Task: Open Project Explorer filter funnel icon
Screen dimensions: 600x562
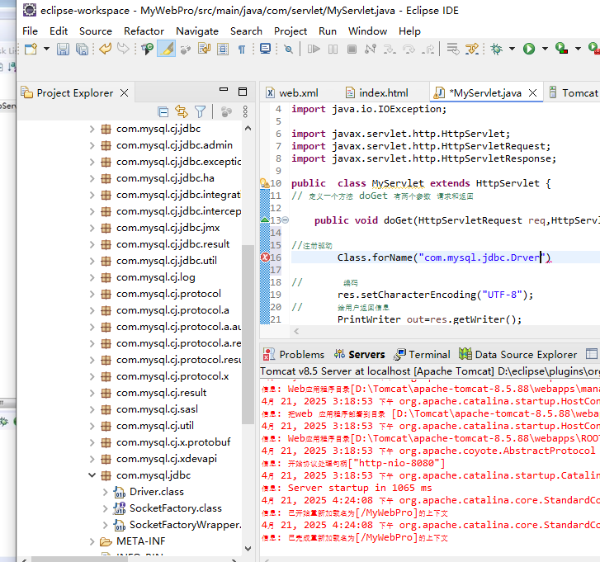Action: [x=200, y=111]
